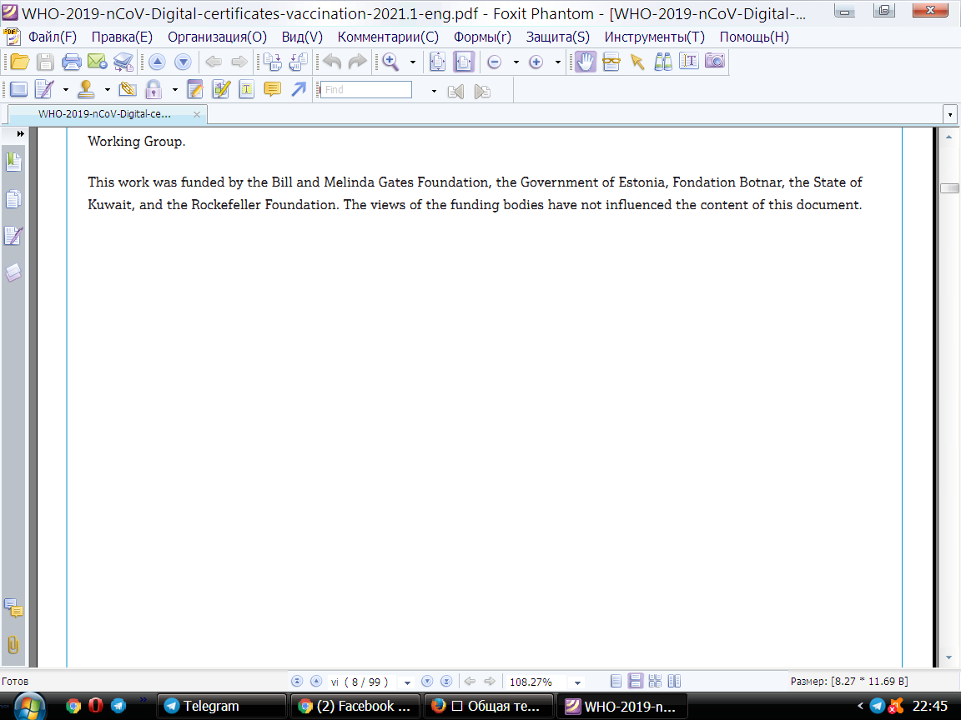Jump to last page in status bar
Image resolution: width=961 pixels, height=720 pixels.
tap(447, 681)
